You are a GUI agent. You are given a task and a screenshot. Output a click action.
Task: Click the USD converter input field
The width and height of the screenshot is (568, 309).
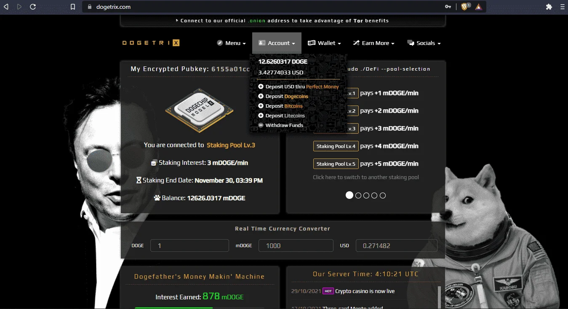[x=397, y=246]
